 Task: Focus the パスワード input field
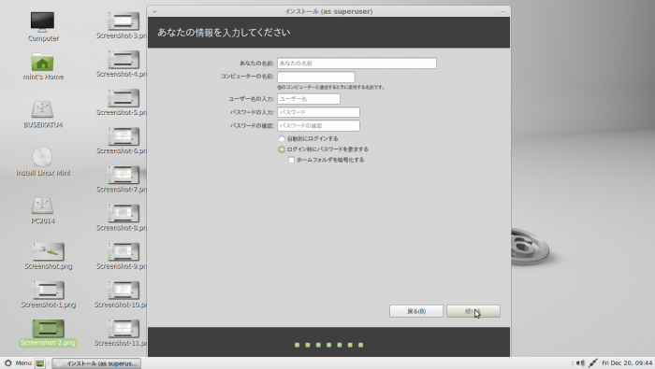click(x=318, y=112)
